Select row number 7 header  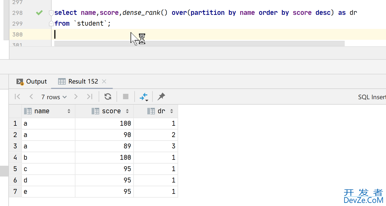click(x=15, y=192)
